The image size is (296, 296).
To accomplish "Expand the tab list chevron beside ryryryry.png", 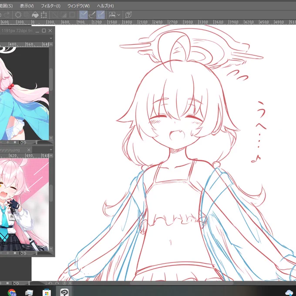I will pos(51,149).
